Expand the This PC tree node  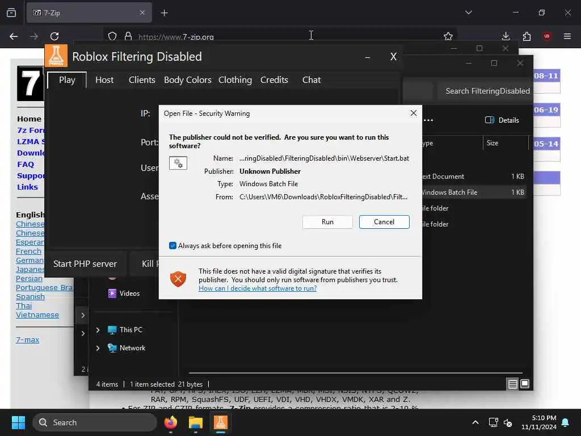tap(98, 330)
